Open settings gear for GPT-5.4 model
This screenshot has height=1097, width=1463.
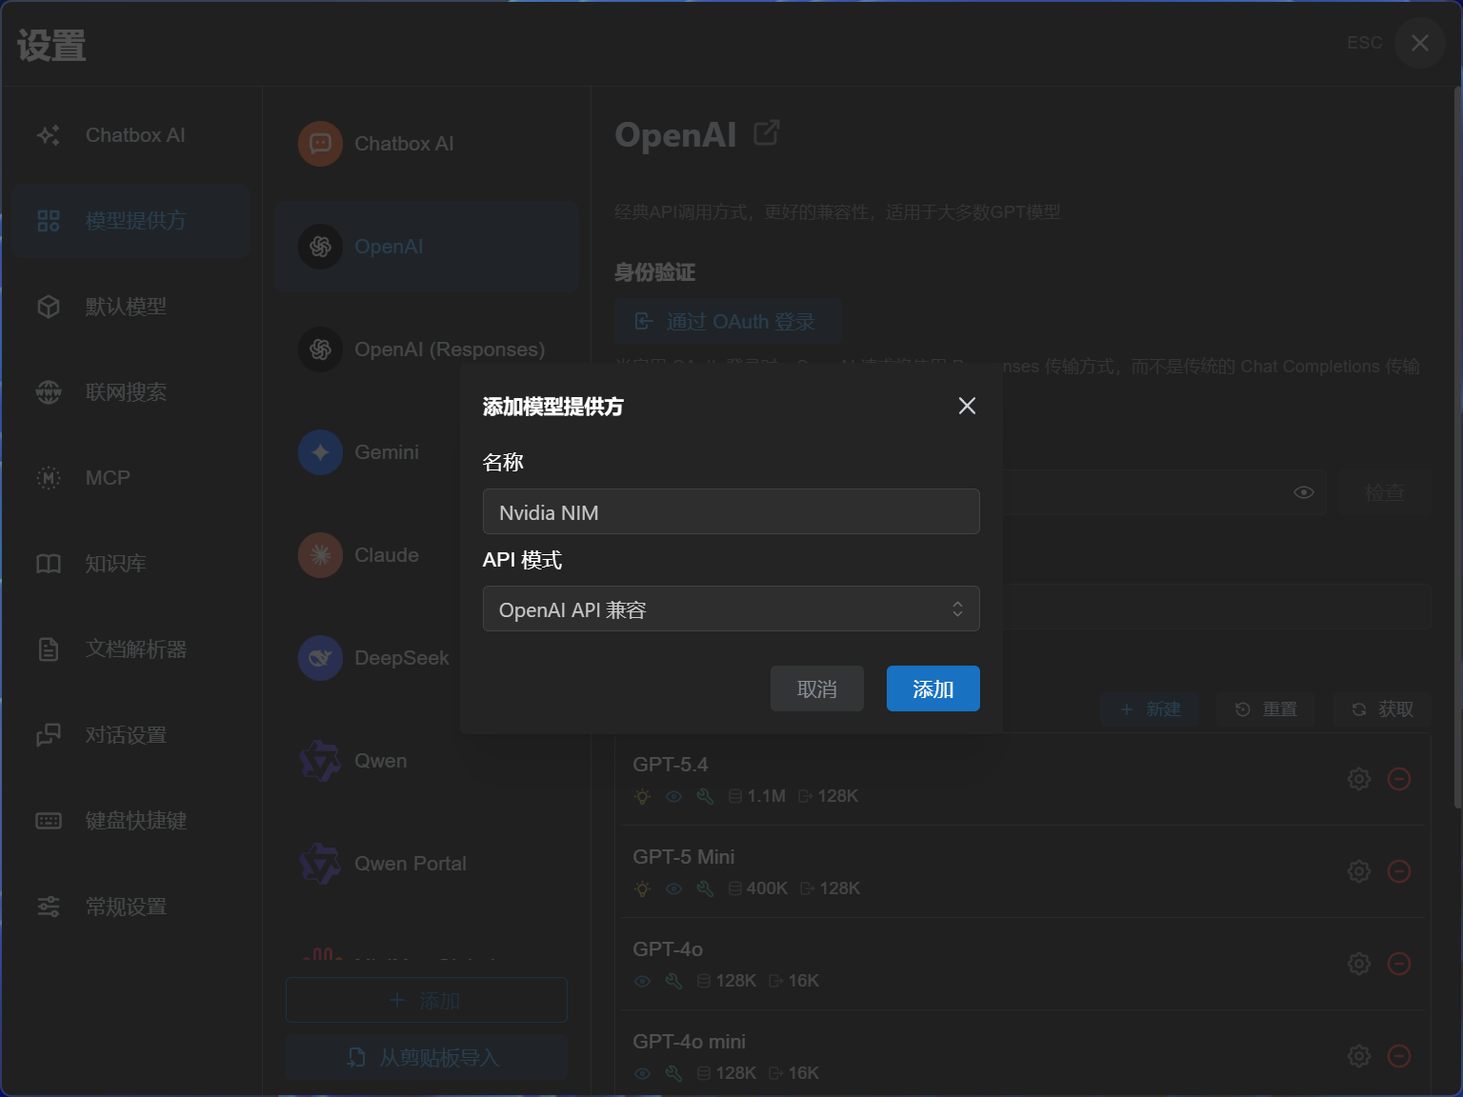coord(1358,779)
